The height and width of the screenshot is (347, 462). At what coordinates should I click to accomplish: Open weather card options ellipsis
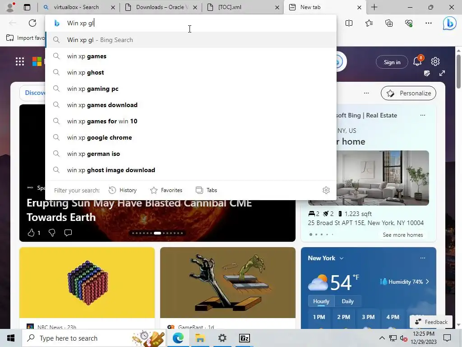pos(422,258)
